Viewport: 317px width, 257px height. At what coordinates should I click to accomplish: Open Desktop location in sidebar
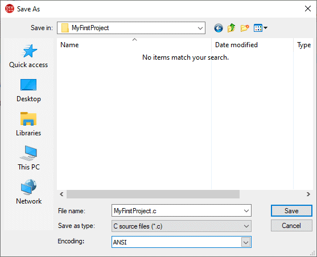pos(28,90)
